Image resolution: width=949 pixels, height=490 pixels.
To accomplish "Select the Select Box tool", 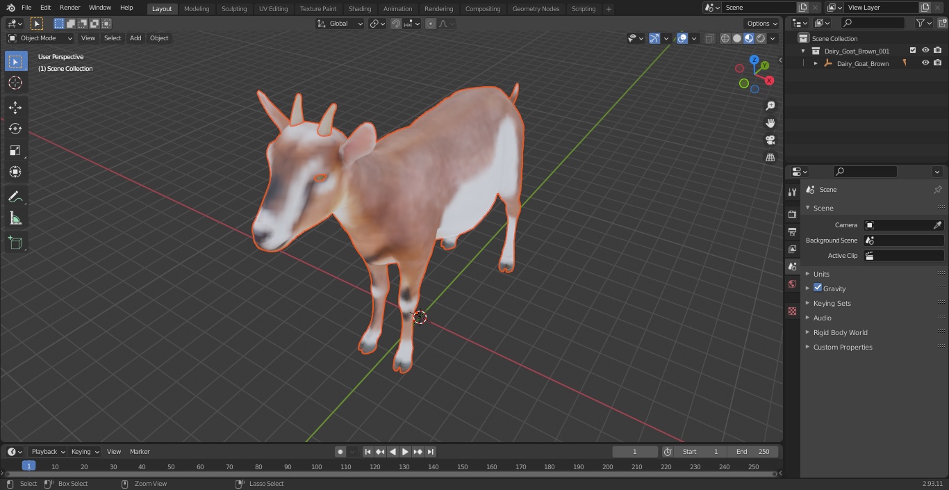I will pos(15,61).
